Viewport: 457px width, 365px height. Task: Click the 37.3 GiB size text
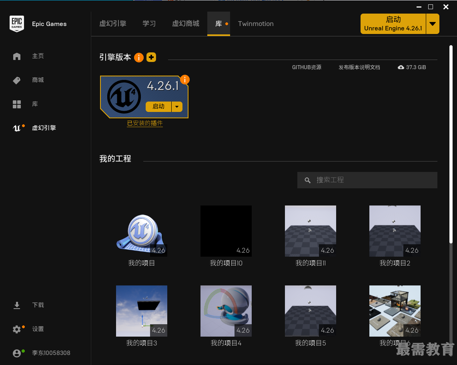pos(416,67)
